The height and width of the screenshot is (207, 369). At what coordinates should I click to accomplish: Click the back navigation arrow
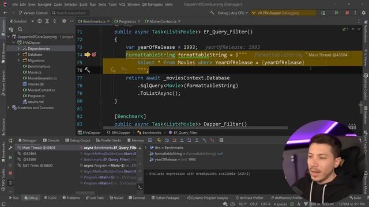[5, 13]
